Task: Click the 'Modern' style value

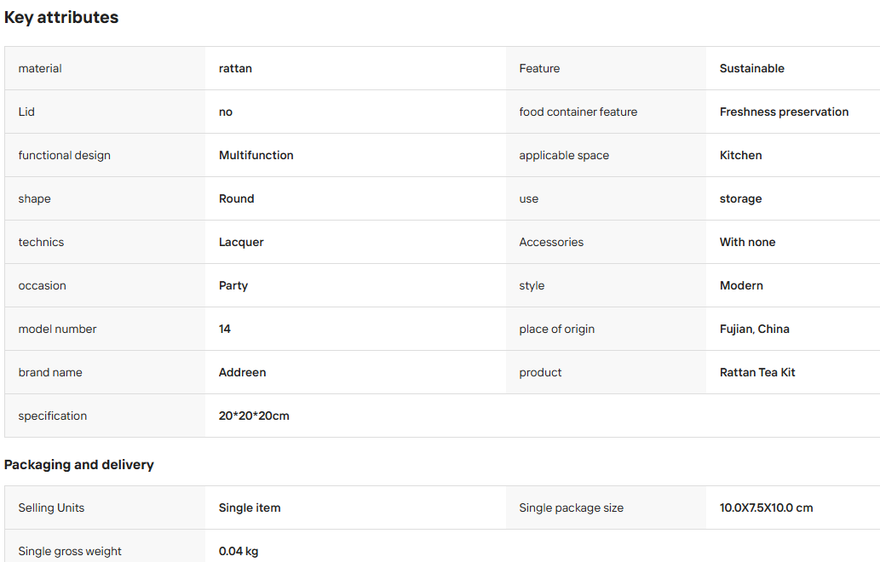Action: (x=741, y=285)
